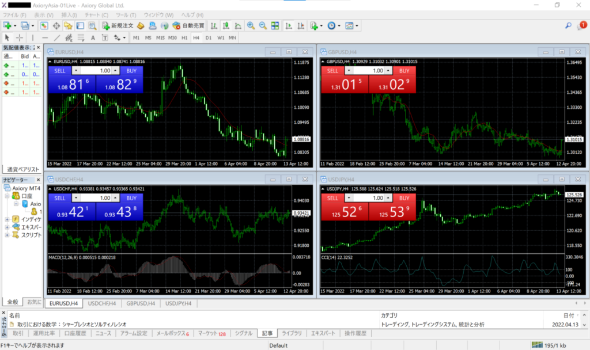
Task: Click SELL on the GBPUSD chart
Action: pyautogui.click(x=332, y=71)
